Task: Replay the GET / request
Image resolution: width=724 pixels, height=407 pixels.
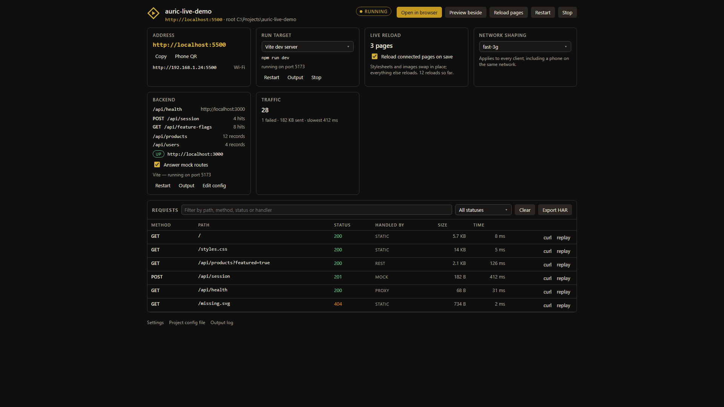Action: pos(563,237)
